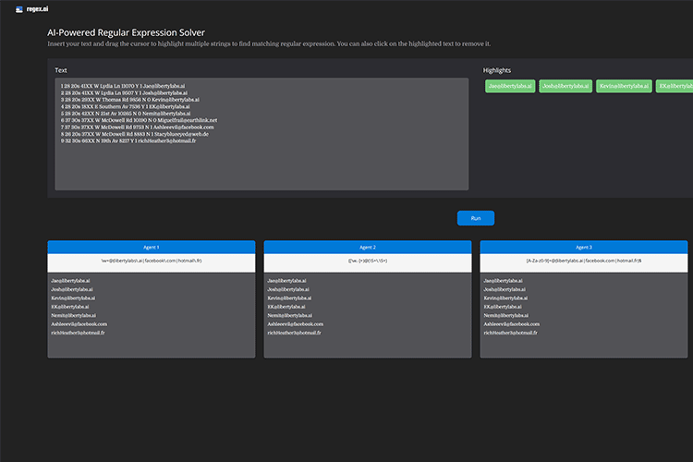This screenshot has width=693, height=462.
Task: Click Agent 3's regex expression field
Action: [x=584, y=261]
